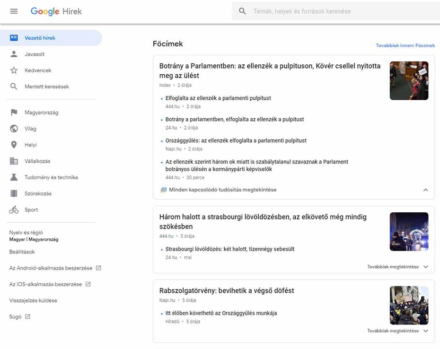This screenshot has width=440, height=349.
Task: Open the hamburger navigation menu
Action: (13, 11)
